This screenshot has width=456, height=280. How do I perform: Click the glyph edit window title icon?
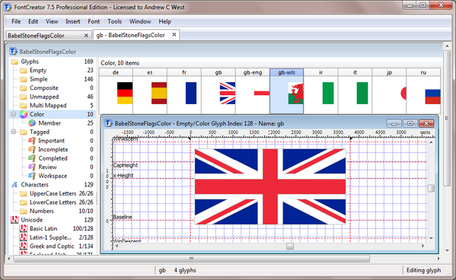[108, 123]
